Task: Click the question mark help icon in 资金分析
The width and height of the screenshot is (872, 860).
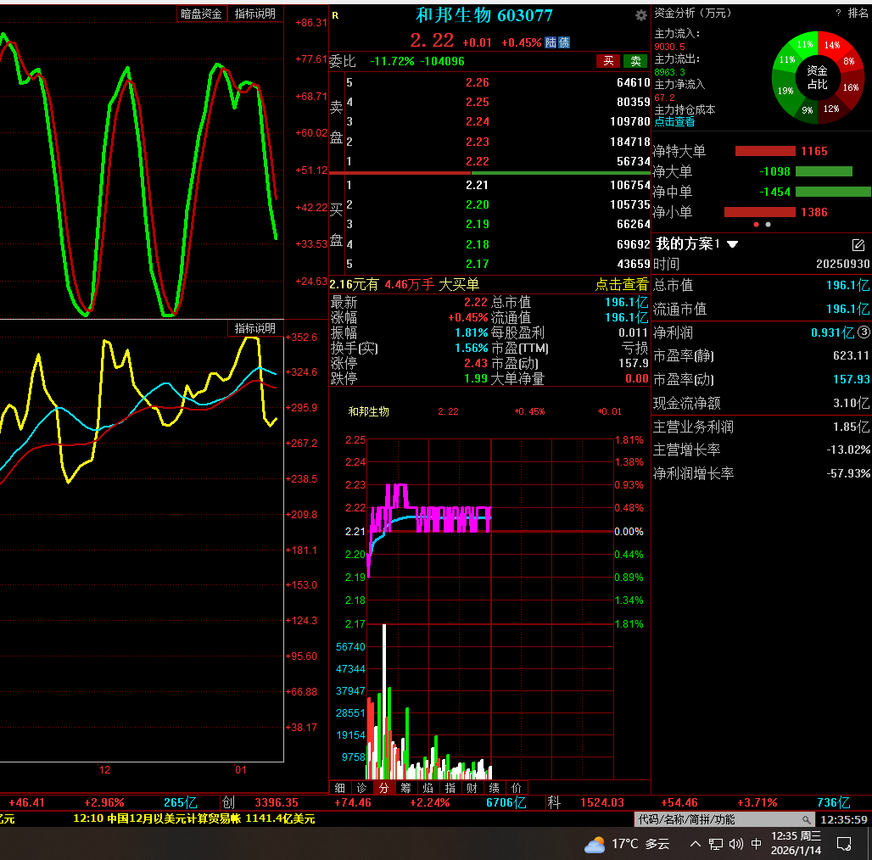Action: 837,13
